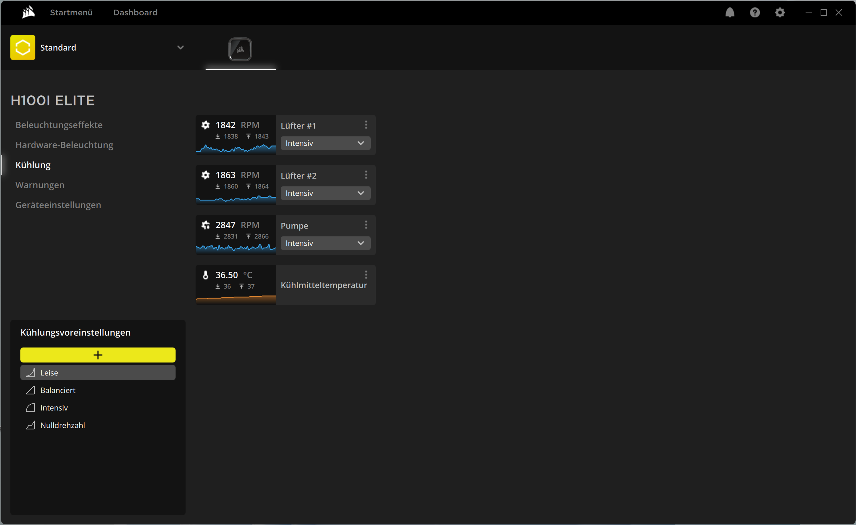Select the Intensiv cooling preset in list
Image resolution: width=856 pixels, height=525 pixels.
pyautogui.click(x=98, y=408)
